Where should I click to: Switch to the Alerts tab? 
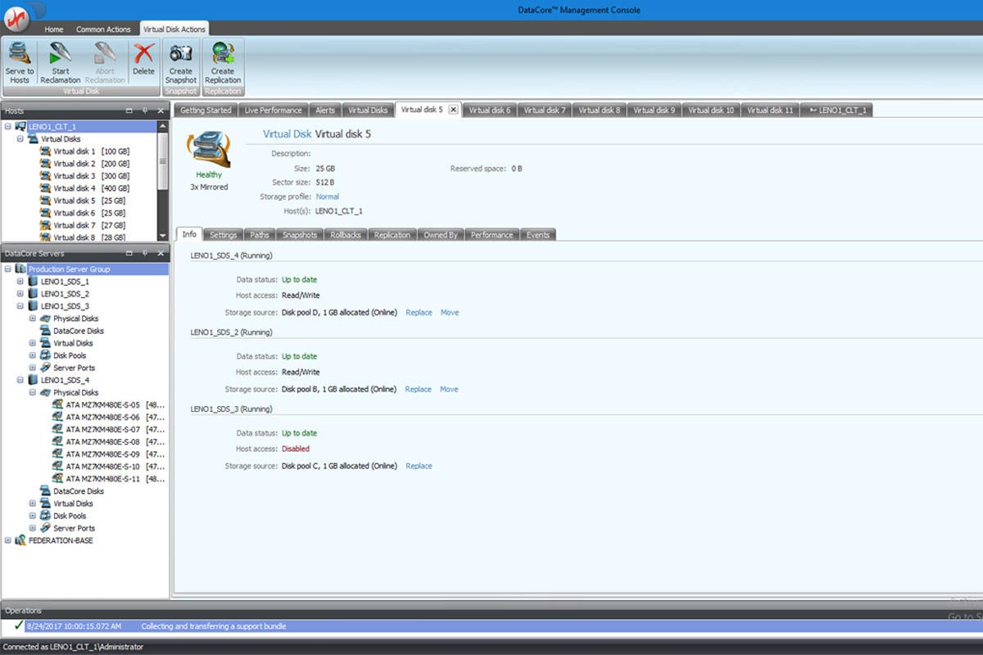click(325, 110)
